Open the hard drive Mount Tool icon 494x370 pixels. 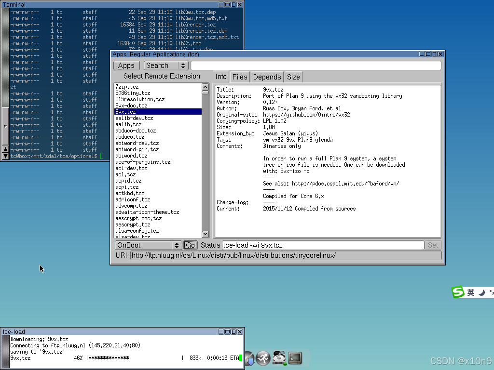(279, 358)
